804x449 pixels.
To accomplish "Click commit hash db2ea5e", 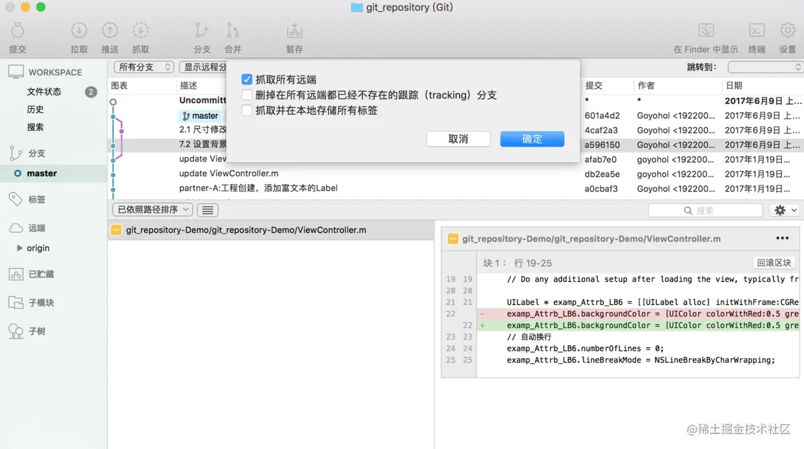I will click(602, 174).
